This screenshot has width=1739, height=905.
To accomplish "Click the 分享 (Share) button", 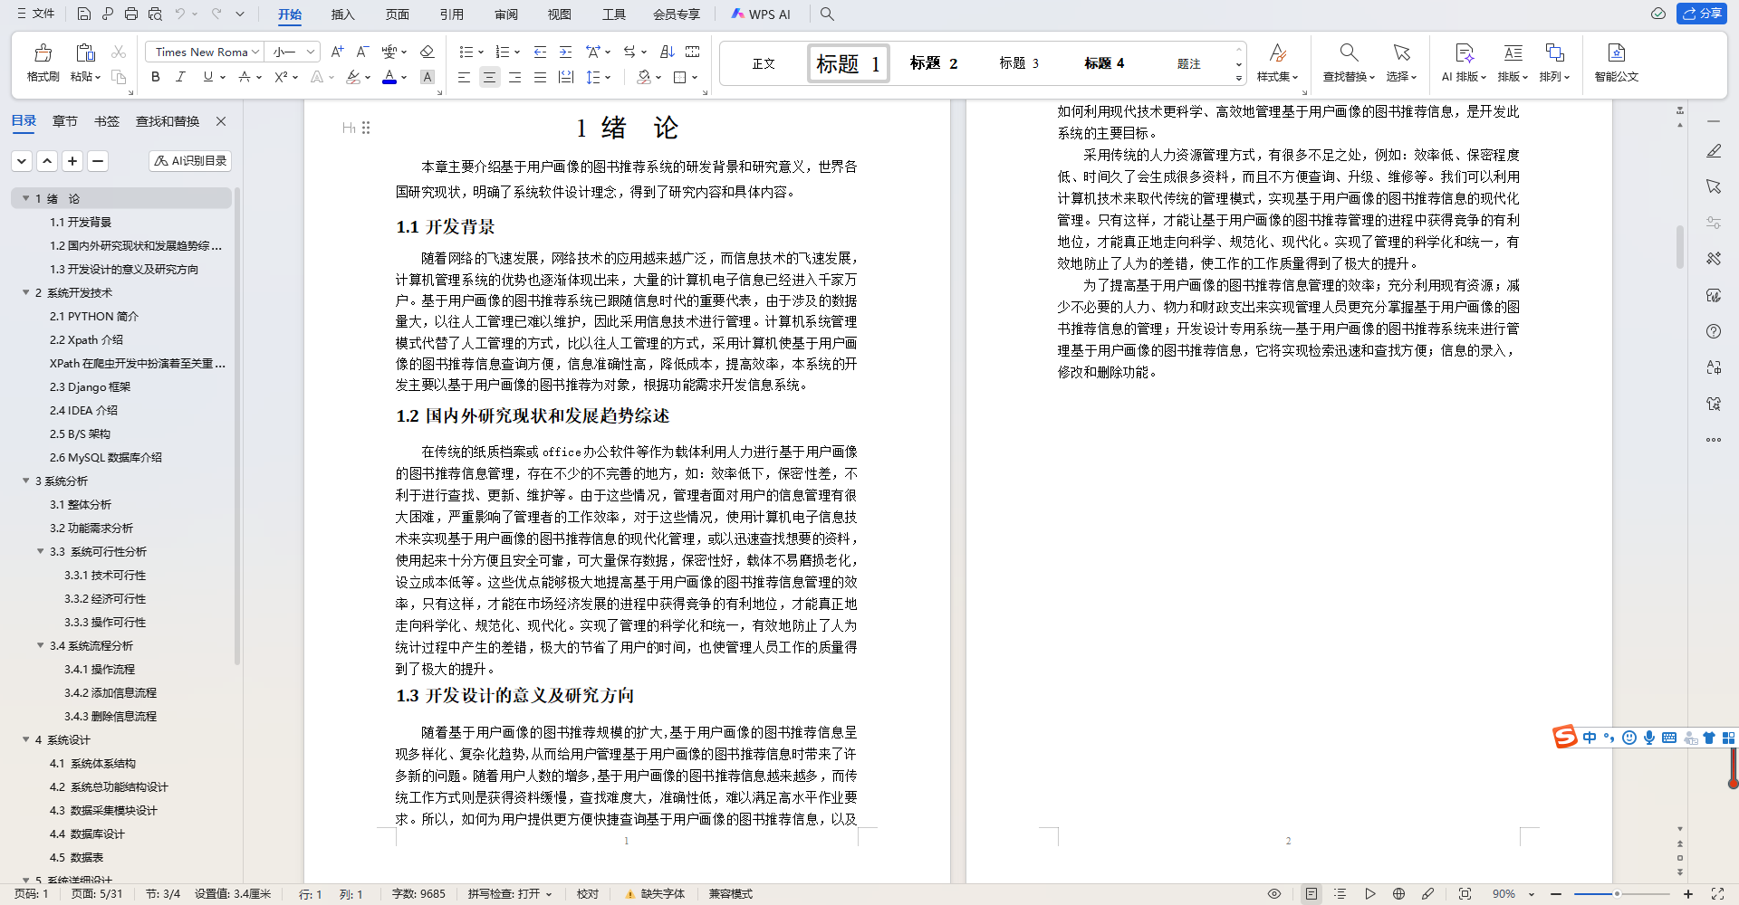I will click(1702, 14).
